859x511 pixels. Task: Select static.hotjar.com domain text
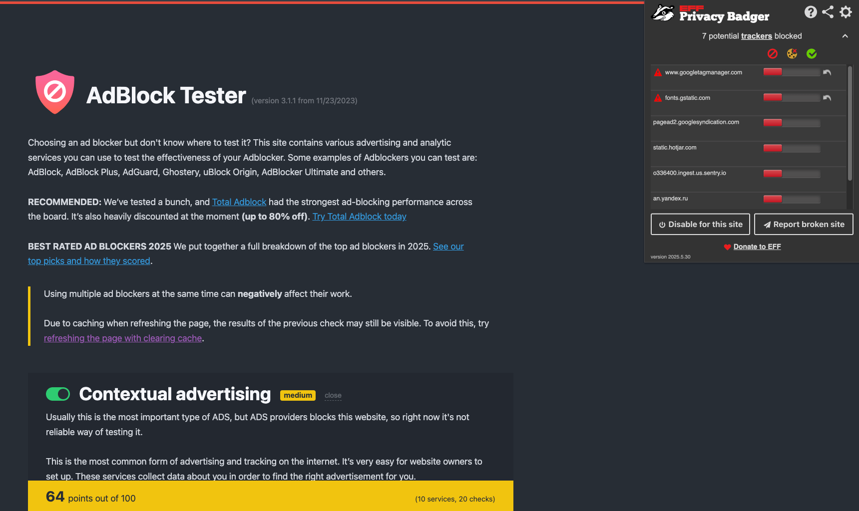pyautogui.click(x=675, y=148)
